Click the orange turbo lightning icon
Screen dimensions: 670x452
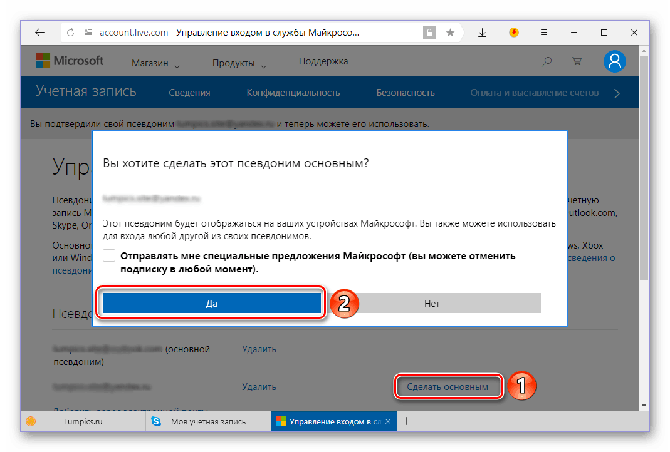point(514,33)
